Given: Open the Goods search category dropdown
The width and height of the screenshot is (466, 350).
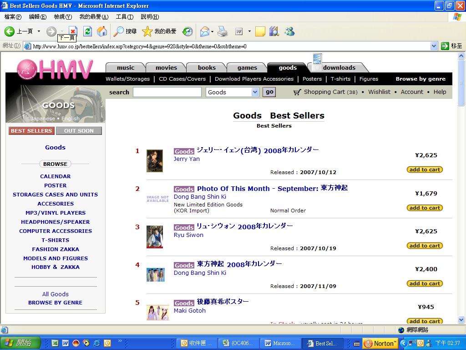Looking at the screenshot, I should click(x=255, y=92).
